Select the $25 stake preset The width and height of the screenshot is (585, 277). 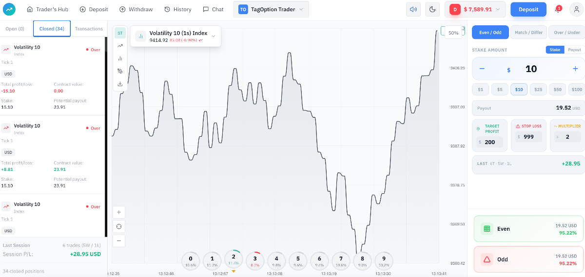(538, 89)
